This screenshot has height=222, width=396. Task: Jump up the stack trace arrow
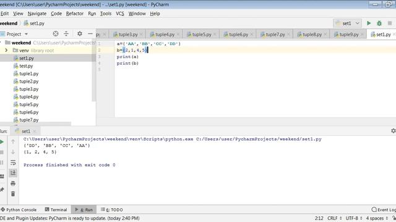[13, 142]
